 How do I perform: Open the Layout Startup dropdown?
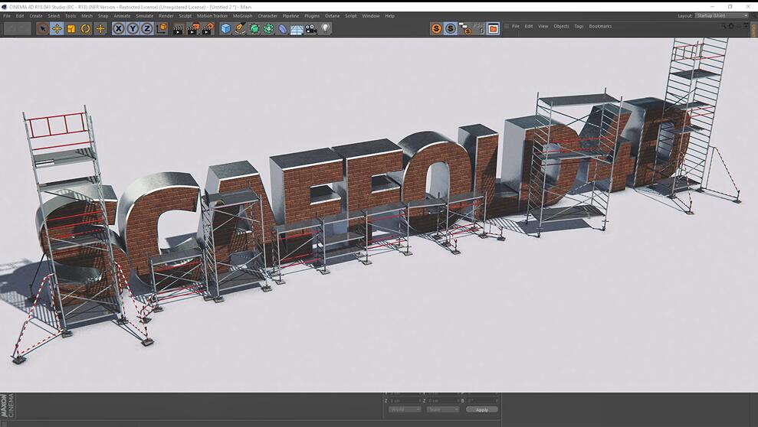pyautogui.click(x=722, y=15)
